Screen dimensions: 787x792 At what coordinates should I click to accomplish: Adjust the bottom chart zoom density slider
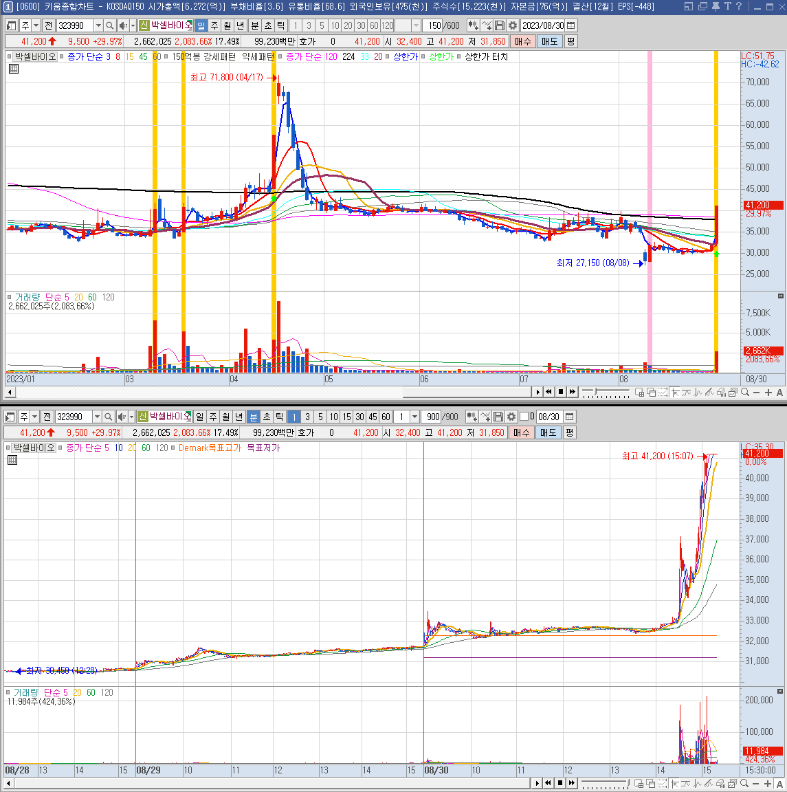(x=605, y=784)
